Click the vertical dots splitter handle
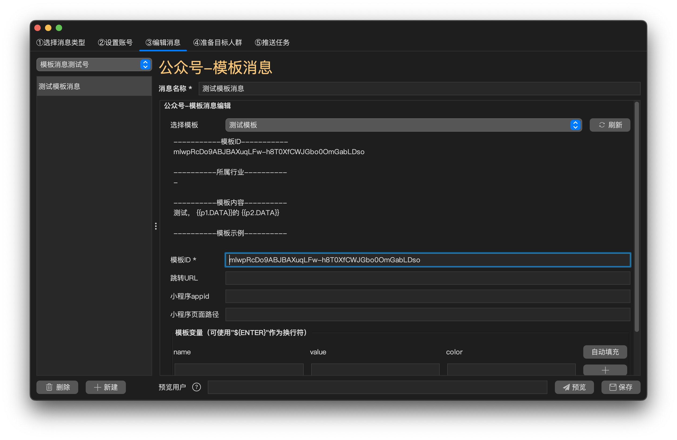Viewport: 677px width, 440px height. click(156, 226)
